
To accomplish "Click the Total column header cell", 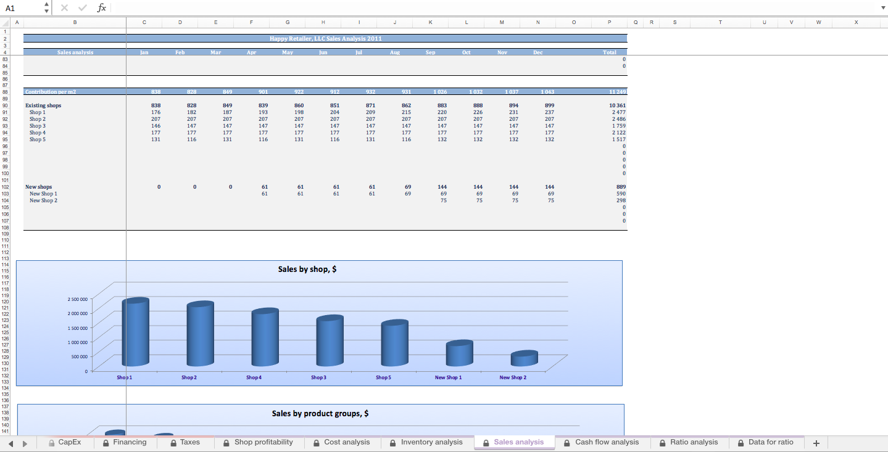I will coord(609,52).
